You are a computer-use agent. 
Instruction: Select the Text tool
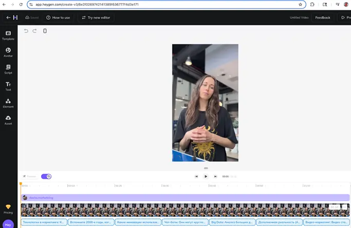pos(8,86)
